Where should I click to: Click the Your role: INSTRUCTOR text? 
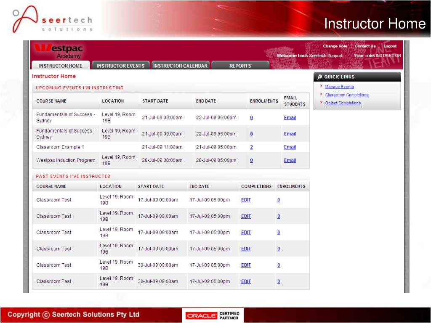[378, 56]
